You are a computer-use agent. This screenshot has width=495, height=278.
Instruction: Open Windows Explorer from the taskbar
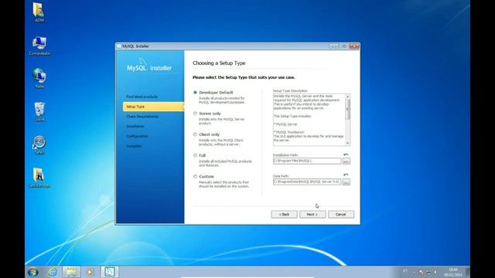coord(71,272)
